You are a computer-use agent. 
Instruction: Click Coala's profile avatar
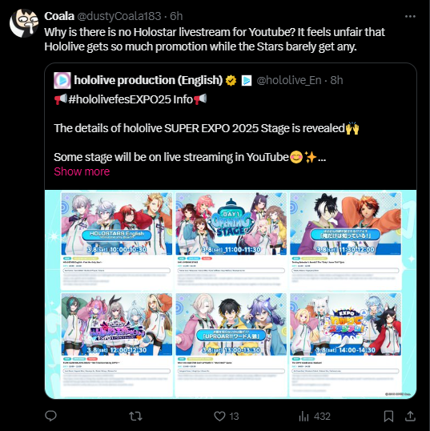pyautogui.click(x=24, y=23)
